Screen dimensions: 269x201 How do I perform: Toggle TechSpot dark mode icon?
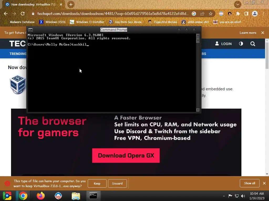point(241,44)
